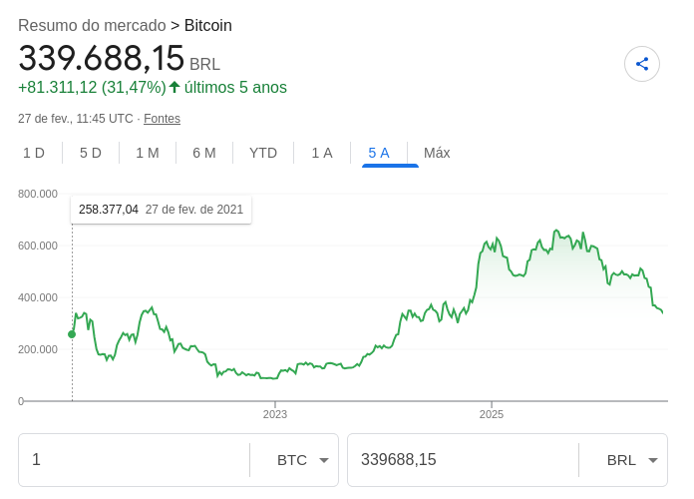Click the 2023 axis label
Screen dimensions: 694x499
pyautogui.click(x=275, y=414)
